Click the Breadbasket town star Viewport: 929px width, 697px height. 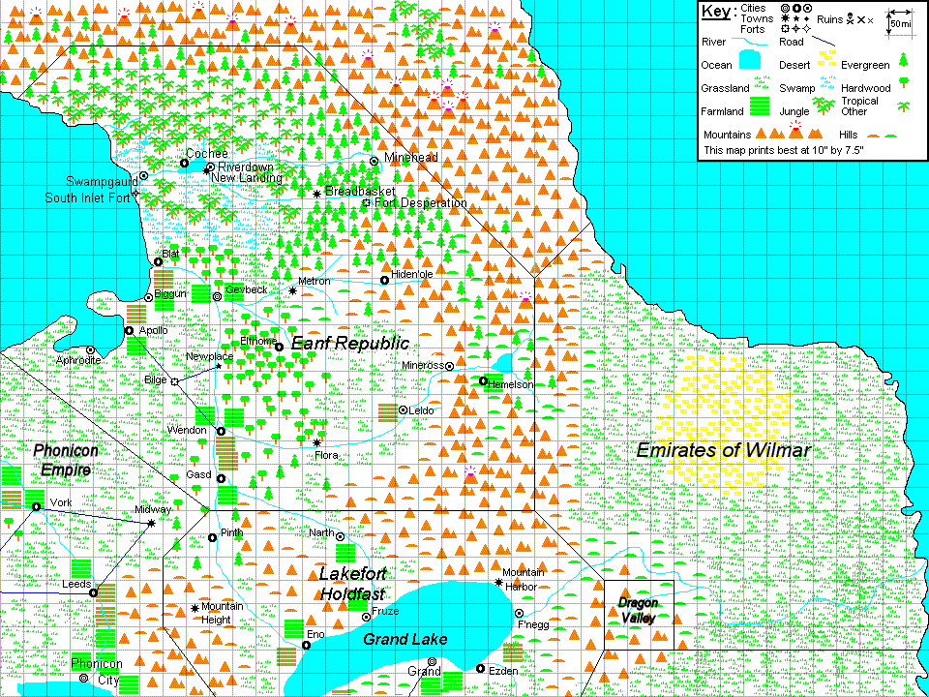(316, 194)
